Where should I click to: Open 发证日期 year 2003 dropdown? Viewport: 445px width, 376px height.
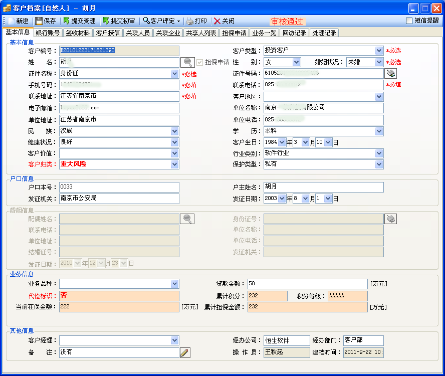[282, 199]
